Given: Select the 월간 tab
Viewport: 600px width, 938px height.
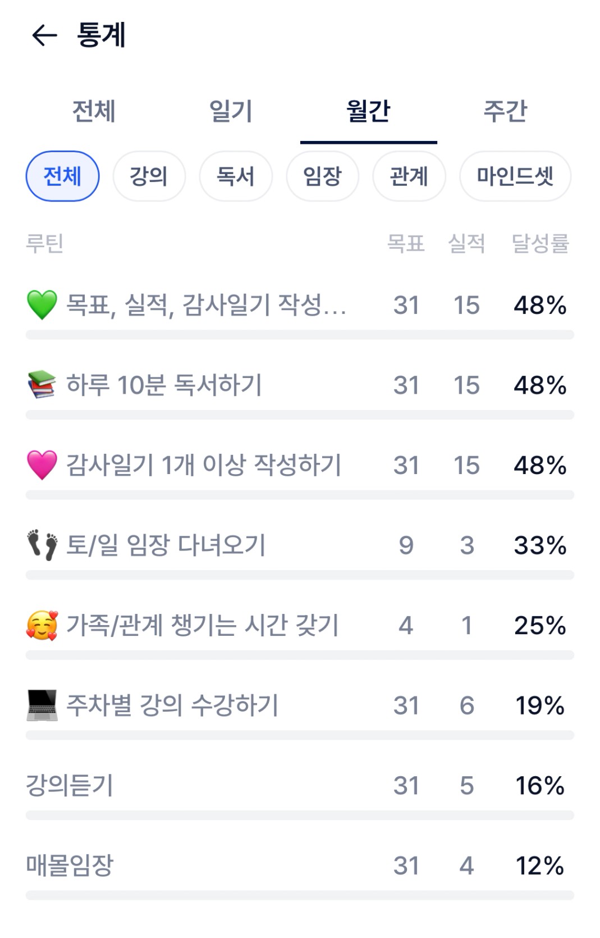Looking at the screenshot, I should click(x=368, y=111).
